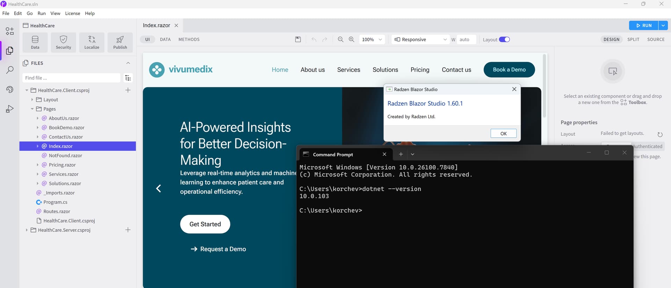
Task: Click the save icon in toolbar
Action: tap(298, 39)
